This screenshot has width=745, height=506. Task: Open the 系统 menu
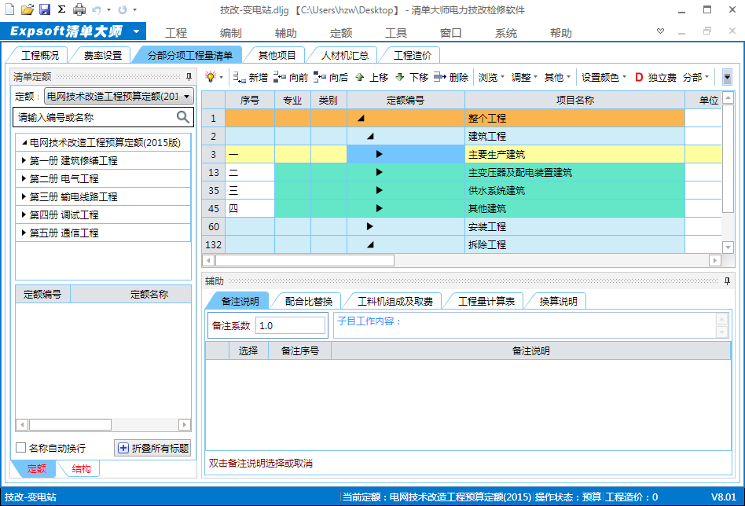505,33
